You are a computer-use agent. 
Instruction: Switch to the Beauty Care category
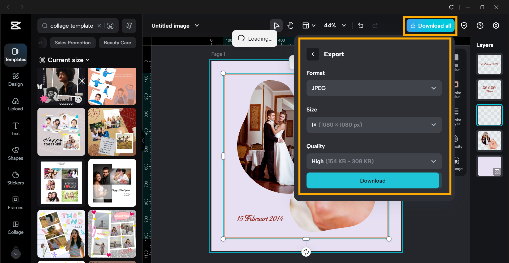(117, 42)
